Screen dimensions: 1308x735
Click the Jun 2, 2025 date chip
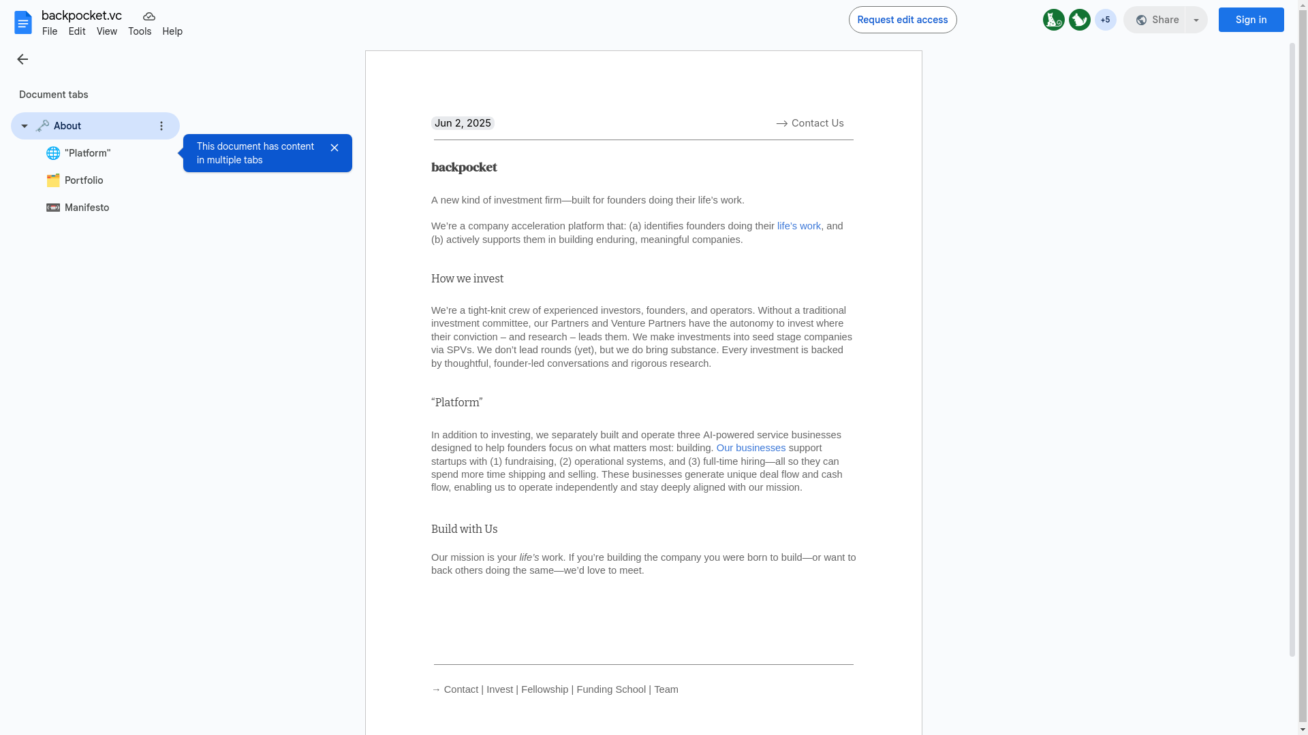pyautogui.click(x=463, y=123)
